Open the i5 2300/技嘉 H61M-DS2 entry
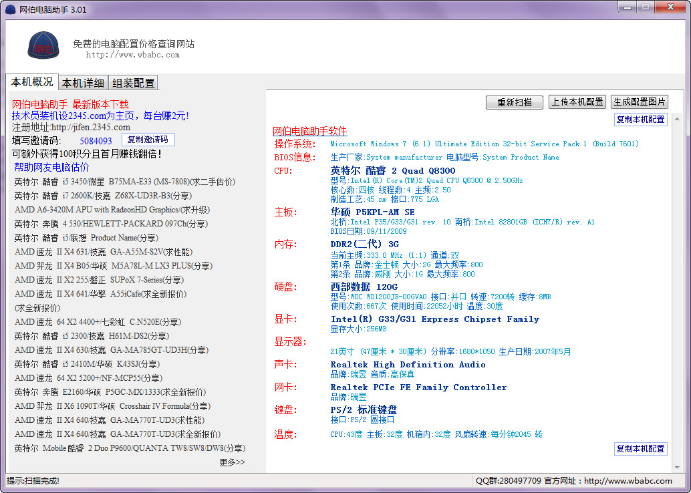Viewport: 691px width, 493px height. click(x=92, y=336)
